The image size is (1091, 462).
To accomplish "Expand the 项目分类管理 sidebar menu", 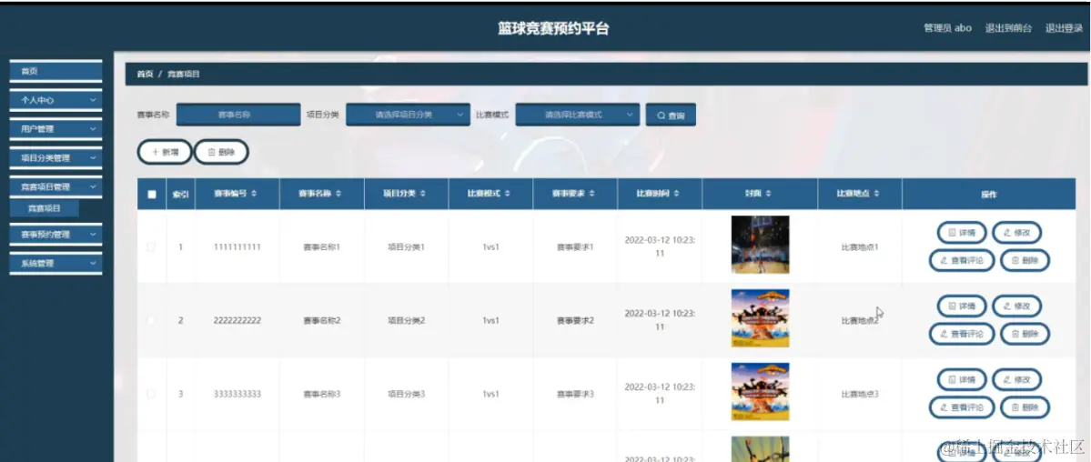I will click(56, 158).
